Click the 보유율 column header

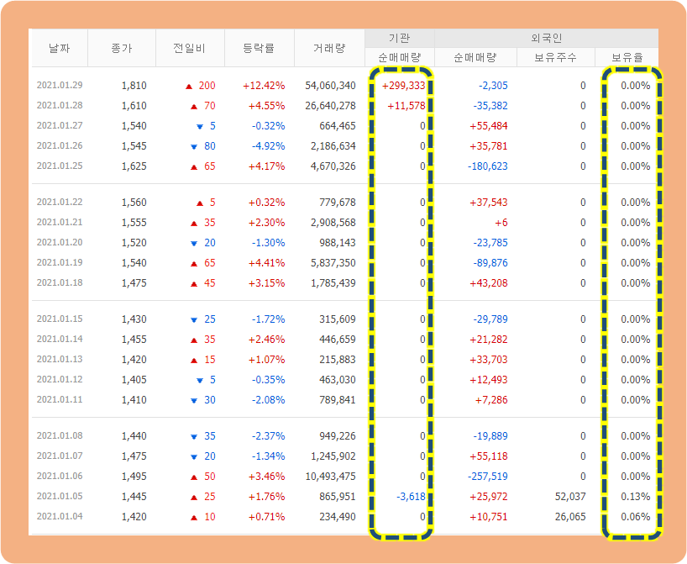click(627, 57)
